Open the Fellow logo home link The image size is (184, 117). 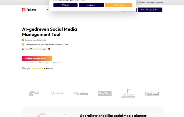(x=29, y=10)
